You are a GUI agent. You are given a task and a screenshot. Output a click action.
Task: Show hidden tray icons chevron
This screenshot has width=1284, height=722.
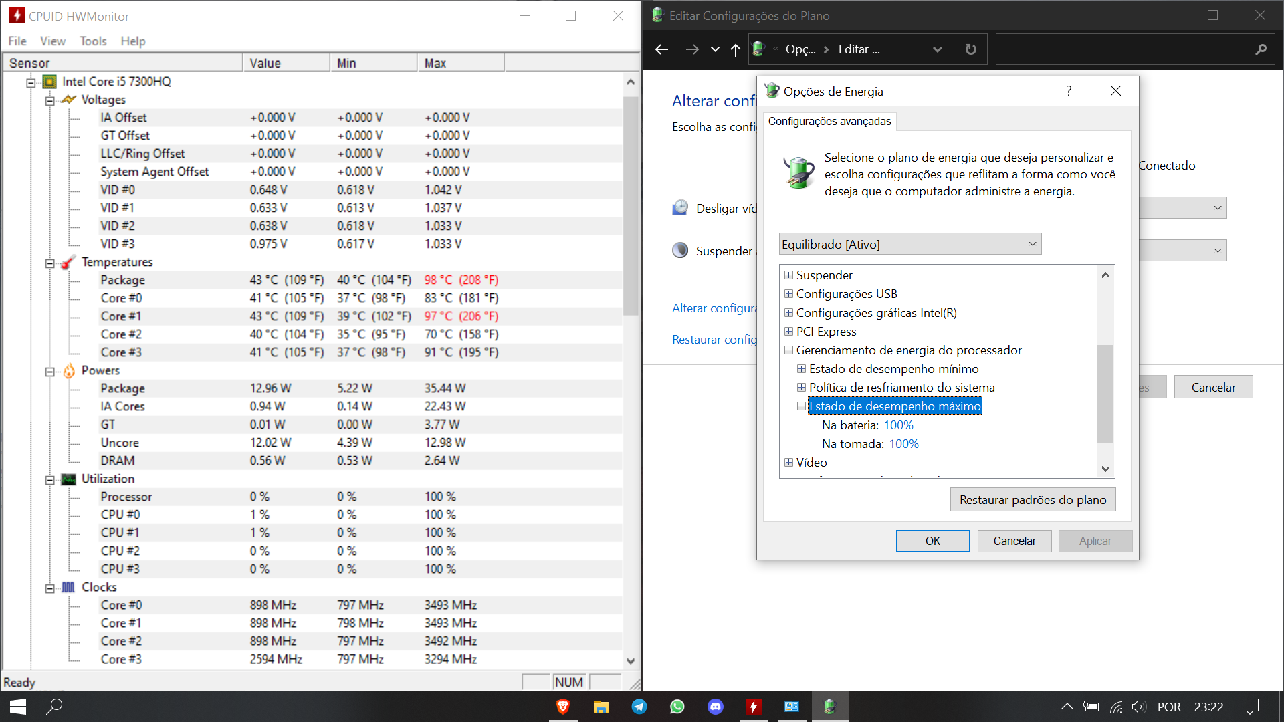click(x=1067, y=707)
